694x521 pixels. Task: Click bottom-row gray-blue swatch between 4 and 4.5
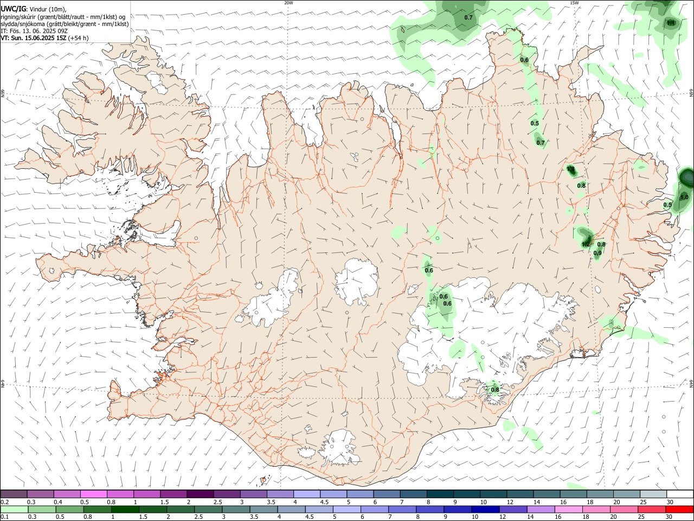coord(291,509)
